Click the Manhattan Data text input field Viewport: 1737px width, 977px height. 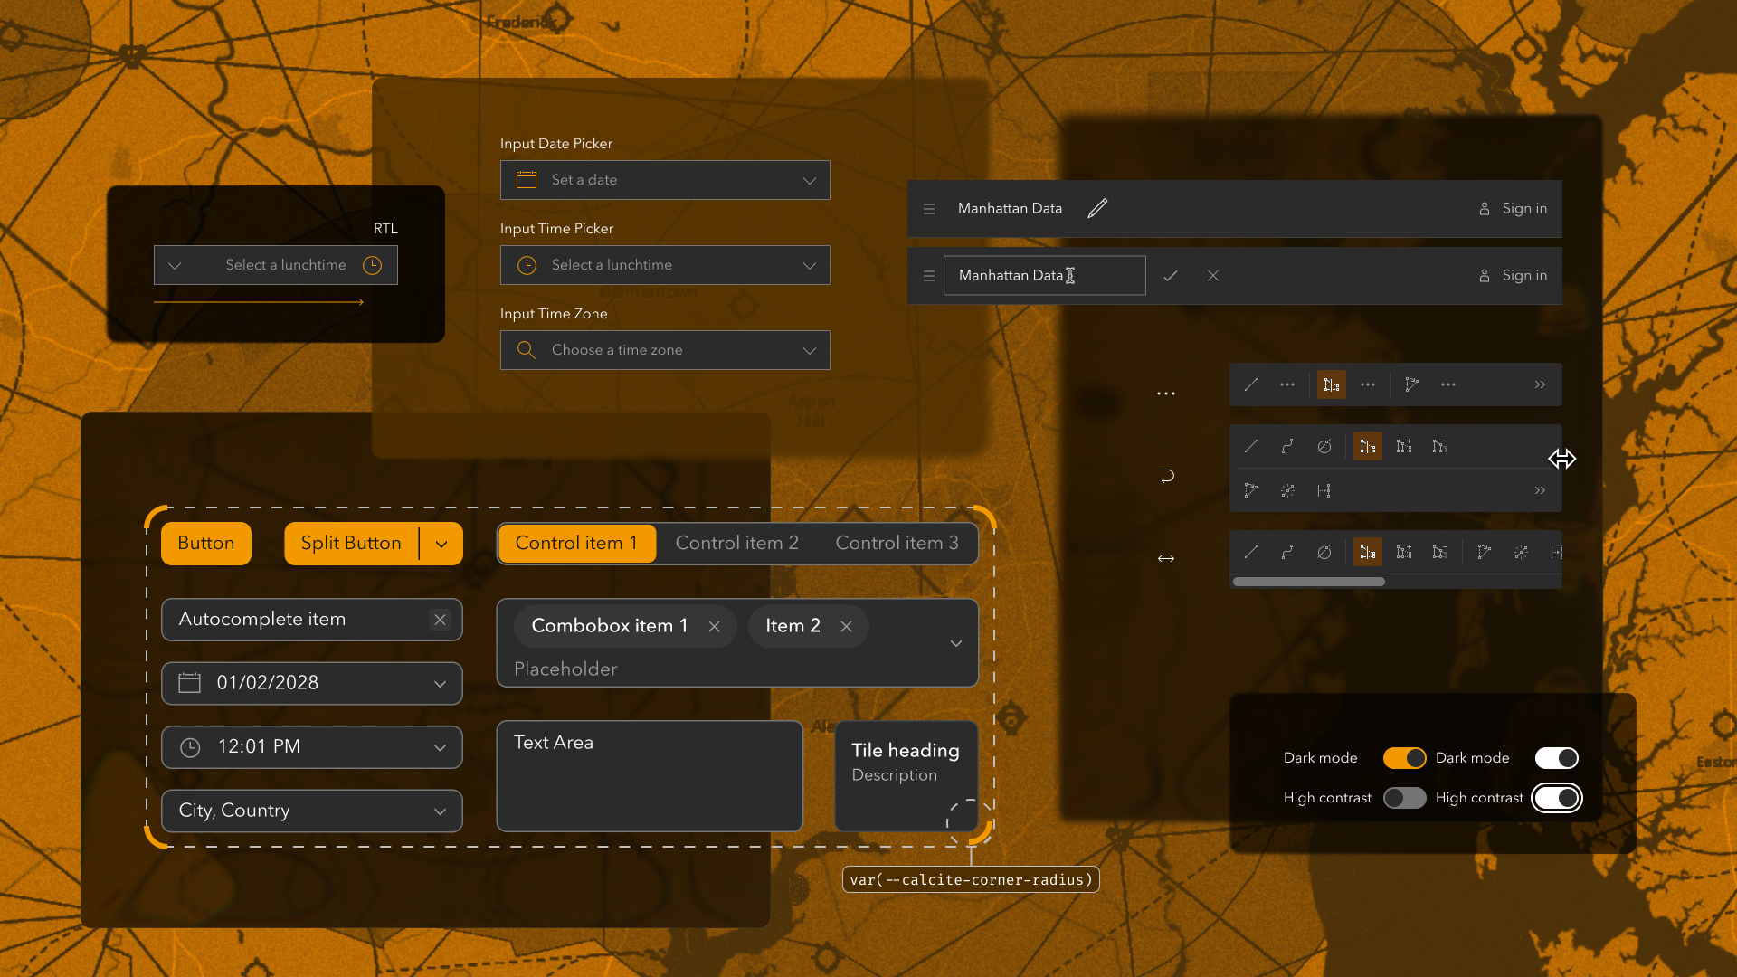click(1045, 276)
